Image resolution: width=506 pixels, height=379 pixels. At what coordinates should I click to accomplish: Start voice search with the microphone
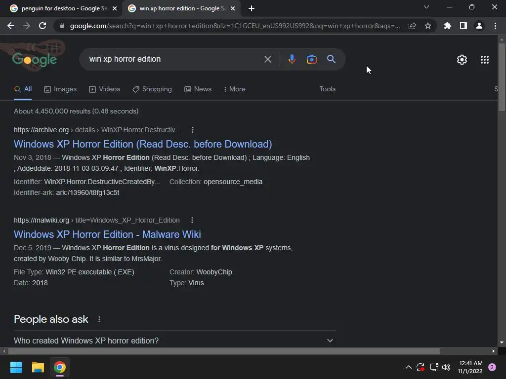(292, 59)
